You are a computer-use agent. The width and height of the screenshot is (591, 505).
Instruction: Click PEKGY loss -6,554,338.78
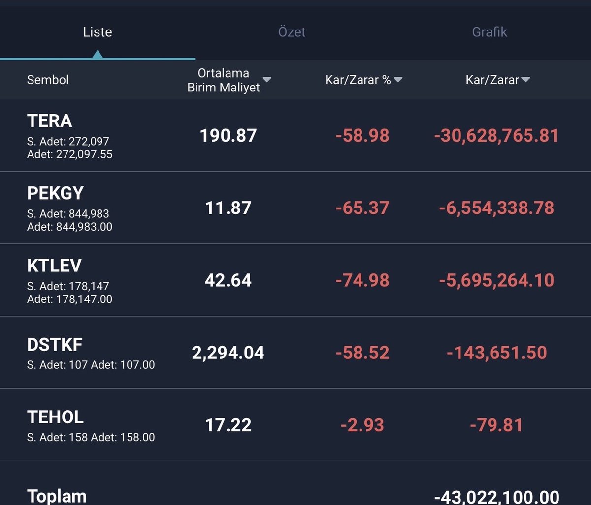[x=496, y=208]
